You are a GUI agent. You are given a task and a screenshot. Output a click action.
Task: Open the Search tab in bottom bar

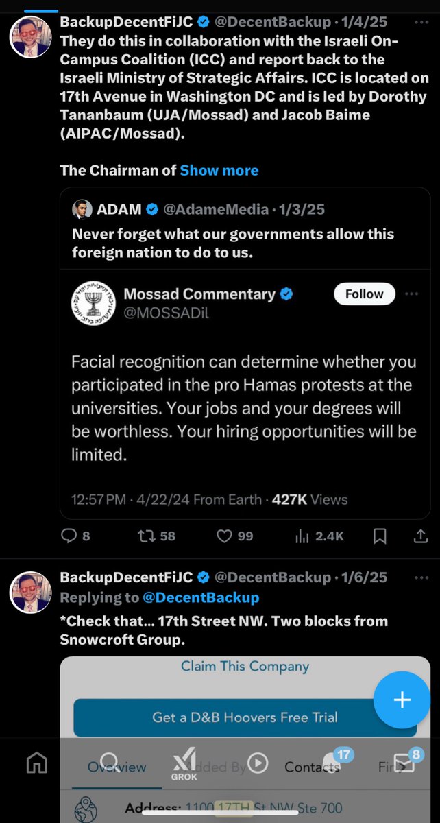(x=110, y=763)
